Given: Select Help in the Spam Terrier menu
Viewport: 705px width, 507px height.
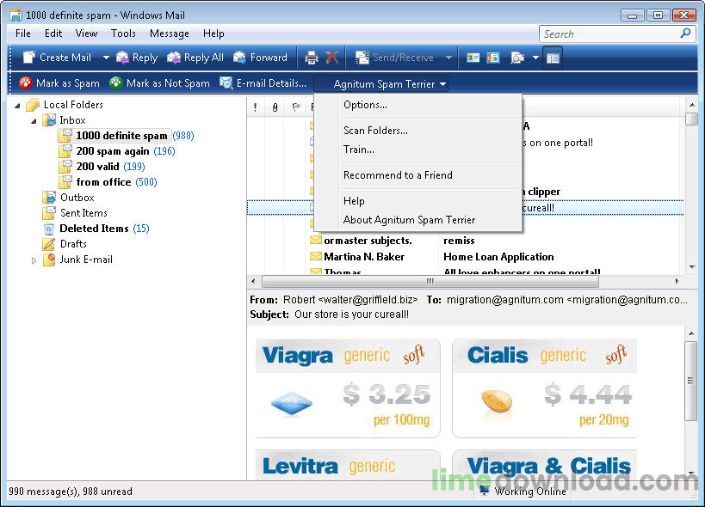Looking at the screenshot, I should pos(354,201).
